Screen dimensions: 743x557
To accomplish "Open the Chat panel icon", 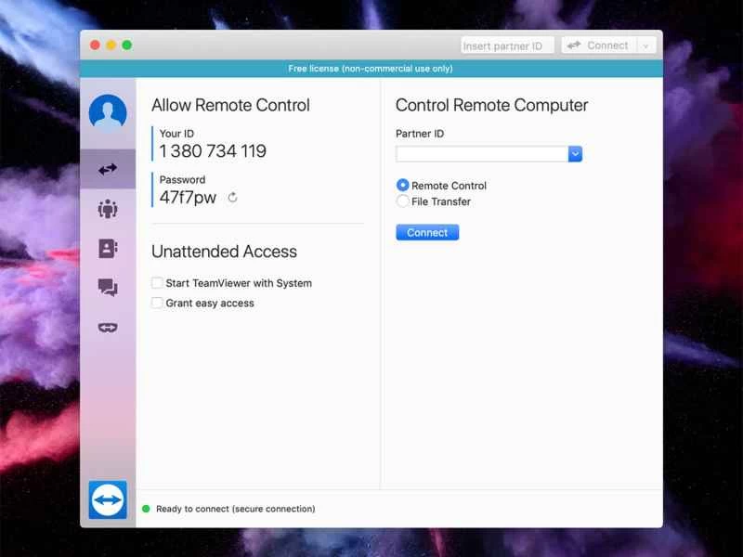I will click(x=109, y=288).
